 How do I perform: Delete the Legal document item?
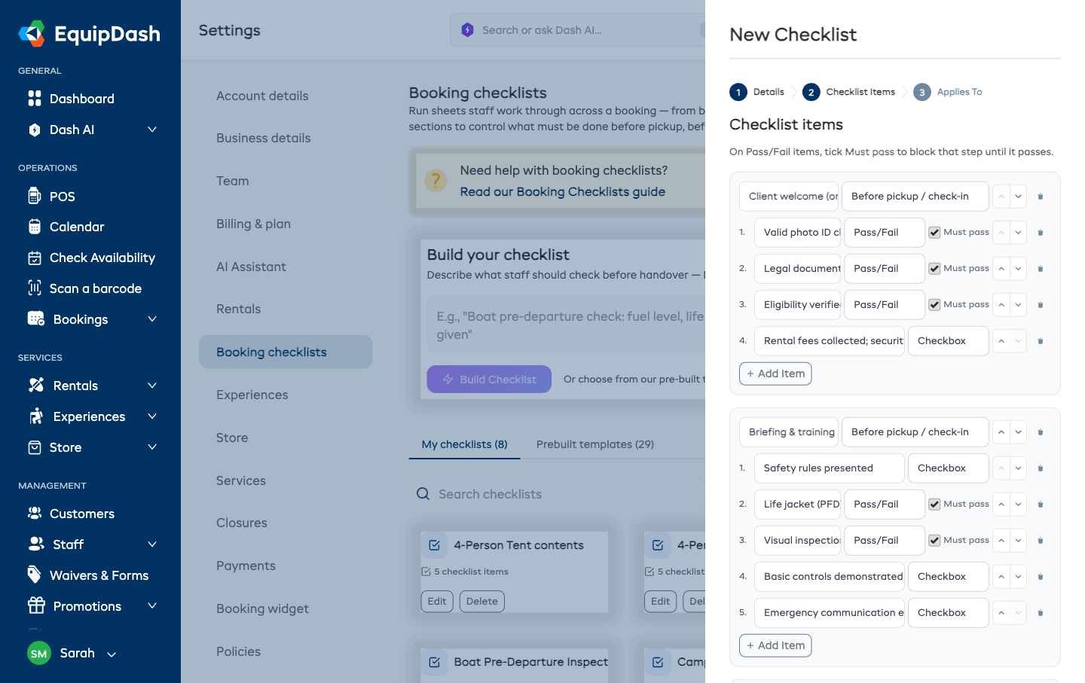pos(1041,269)
